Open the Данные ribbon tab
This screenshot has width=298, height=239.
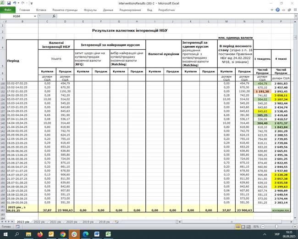coord(108,10)
